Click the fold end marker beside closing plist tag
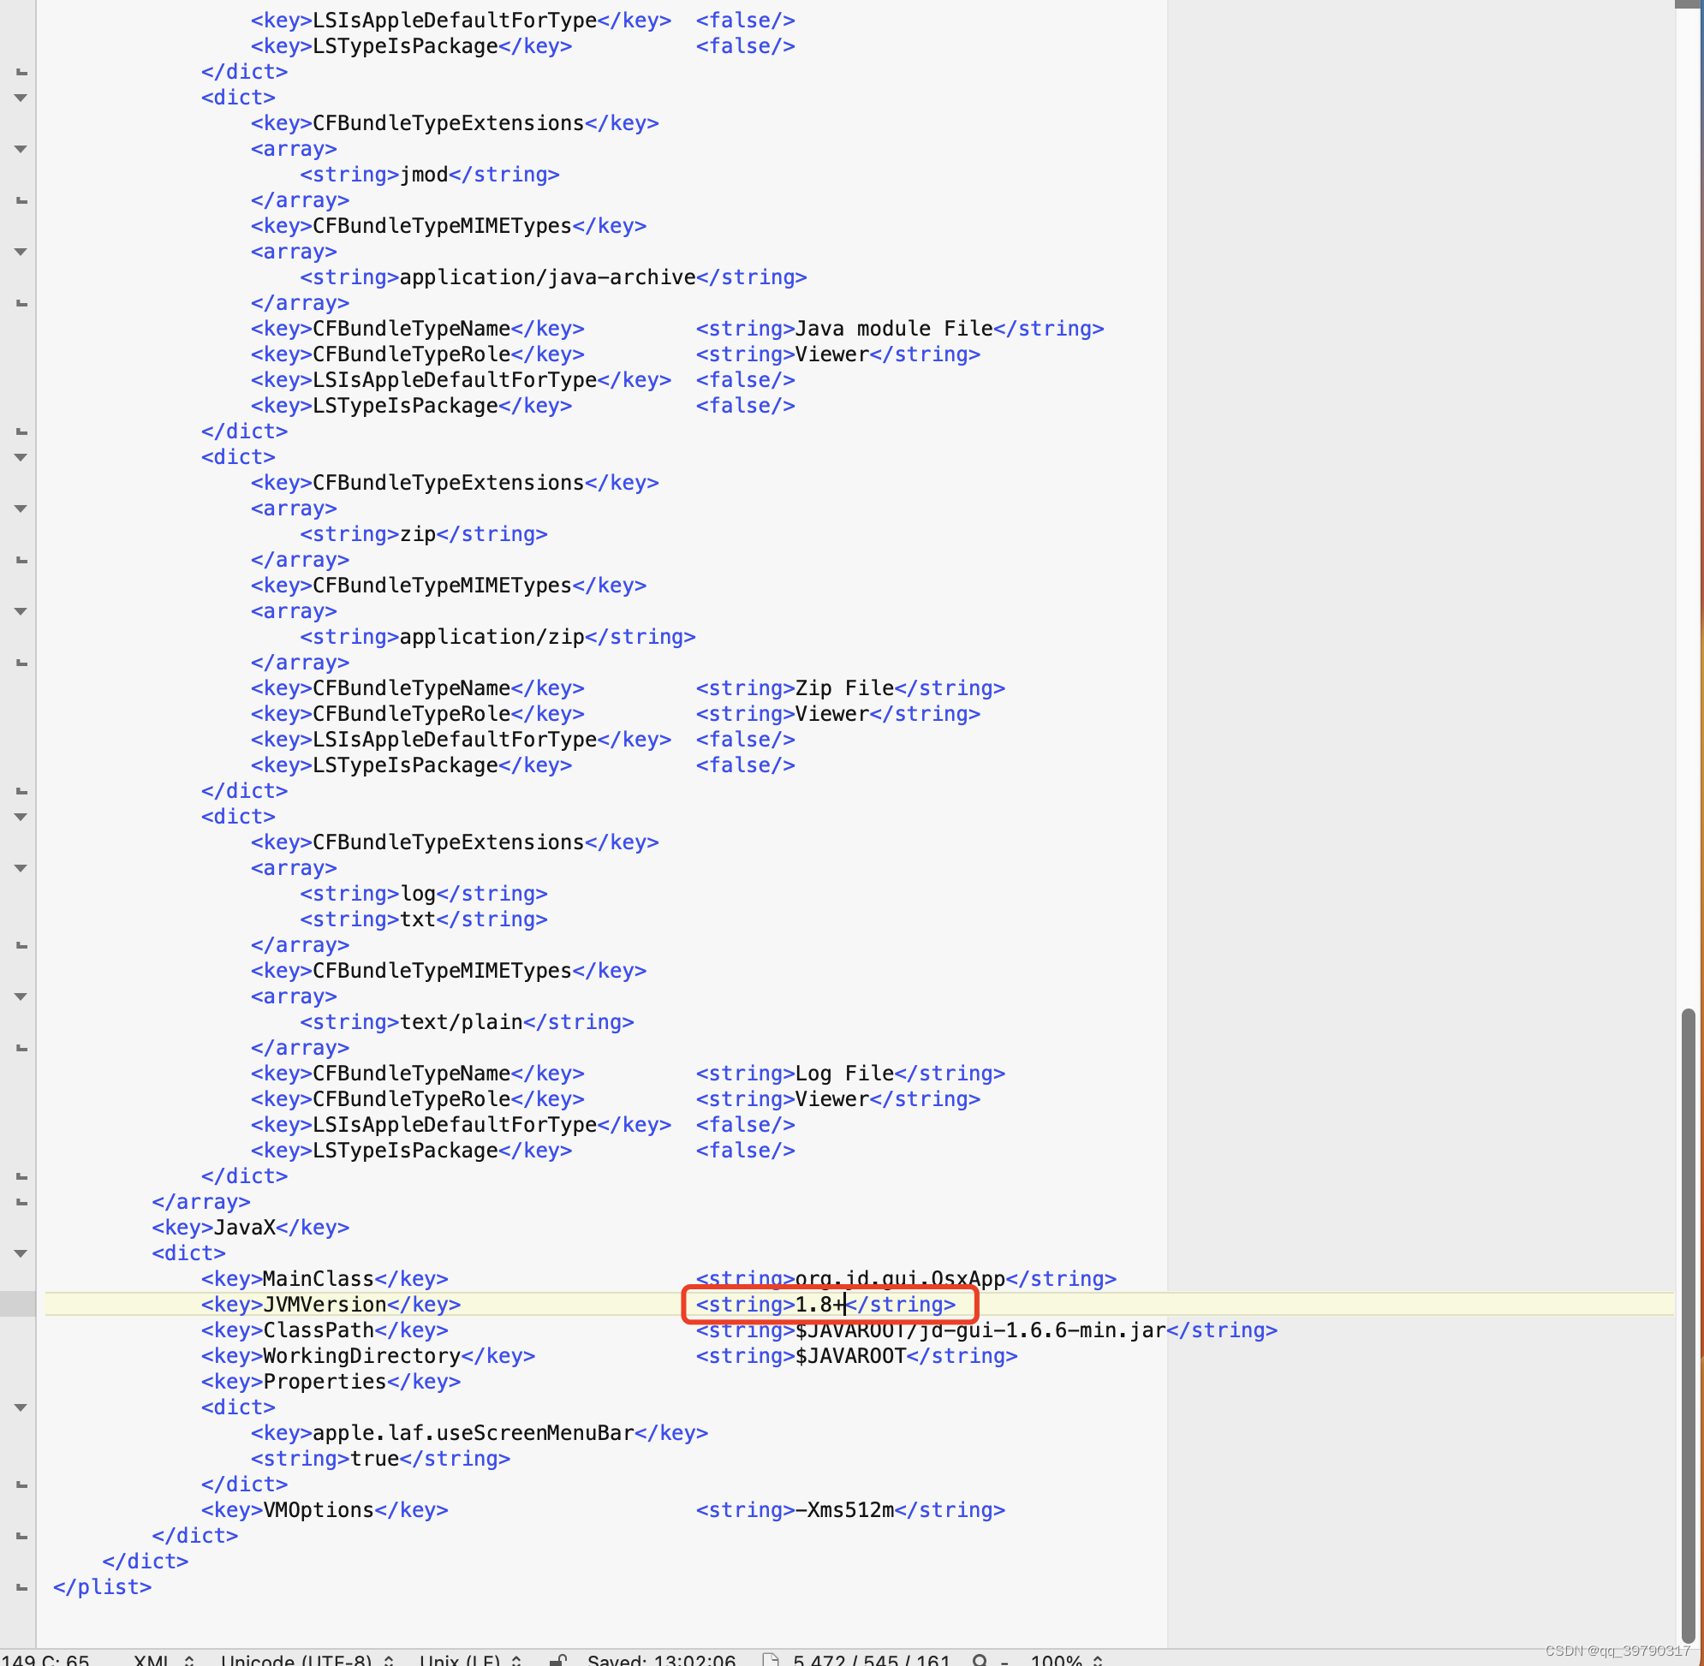Image resolution: width=1704 pixels, height=1666 pixels. point(21,1586)
